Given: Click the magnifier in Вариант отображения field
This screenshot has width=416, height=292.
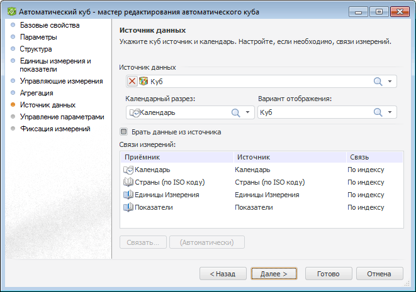Looking at the screenshot, I should tap(378, 112).
